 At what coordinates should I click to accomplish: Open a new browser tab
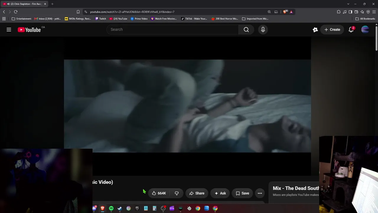tap(52, 4)
